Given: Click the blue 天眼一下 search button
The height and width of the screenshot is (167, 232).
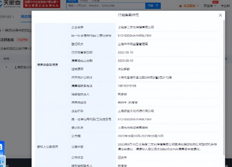Looking at the screenshot, I should (x=153, y=6).
